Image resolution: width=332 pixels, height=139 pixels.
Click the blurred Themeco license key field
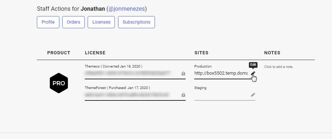[x=132, y=73]
